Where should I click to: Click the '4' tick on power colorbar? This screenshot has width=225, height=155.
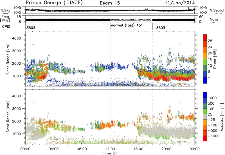pos(209,77)
